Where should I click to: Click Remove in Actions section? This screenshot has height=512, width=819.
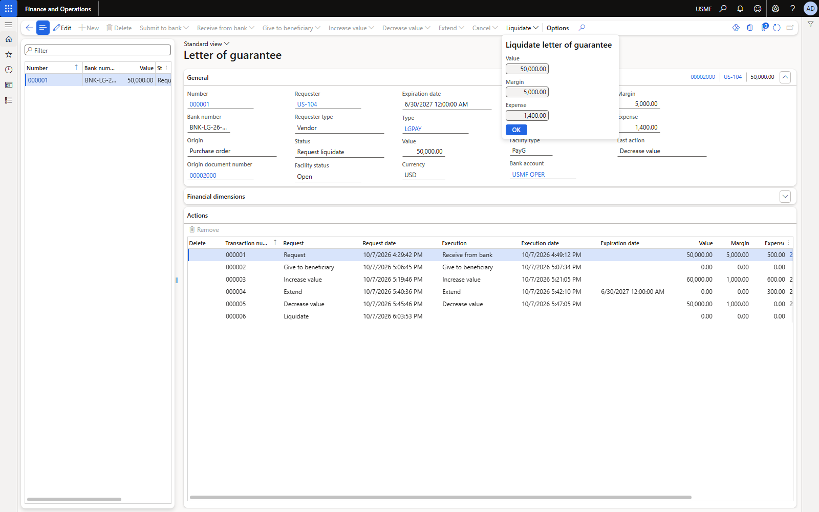tap(204, 229)
